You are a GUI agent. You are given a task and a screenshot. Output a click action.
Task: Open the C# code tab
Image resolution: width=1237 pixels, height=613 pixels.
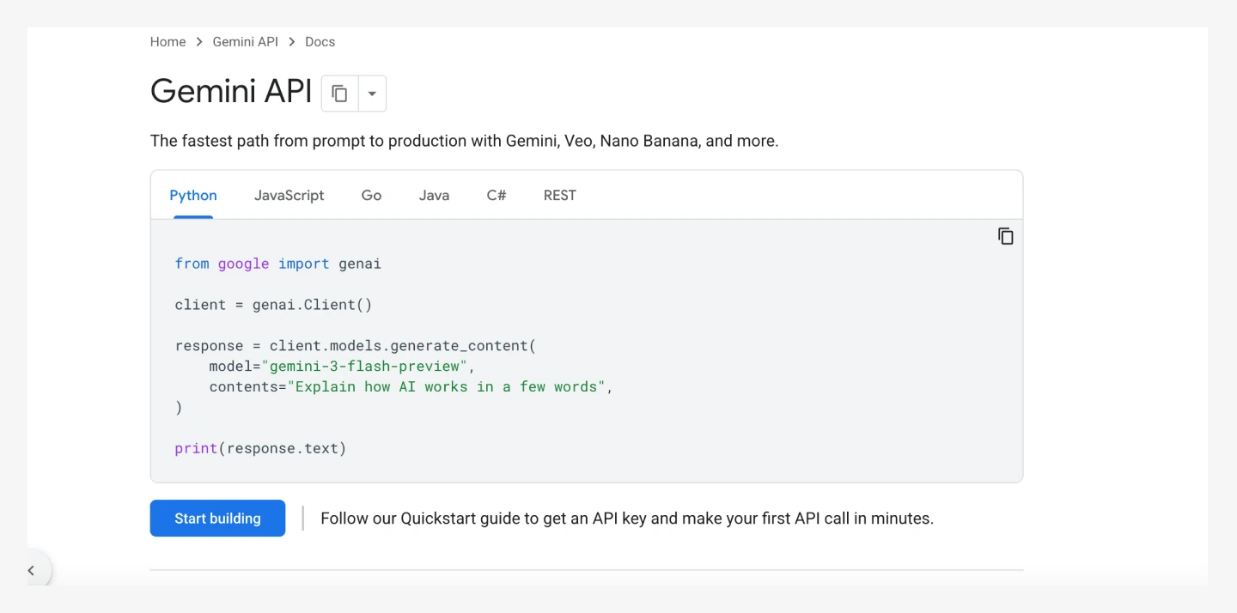pos(497,195)
